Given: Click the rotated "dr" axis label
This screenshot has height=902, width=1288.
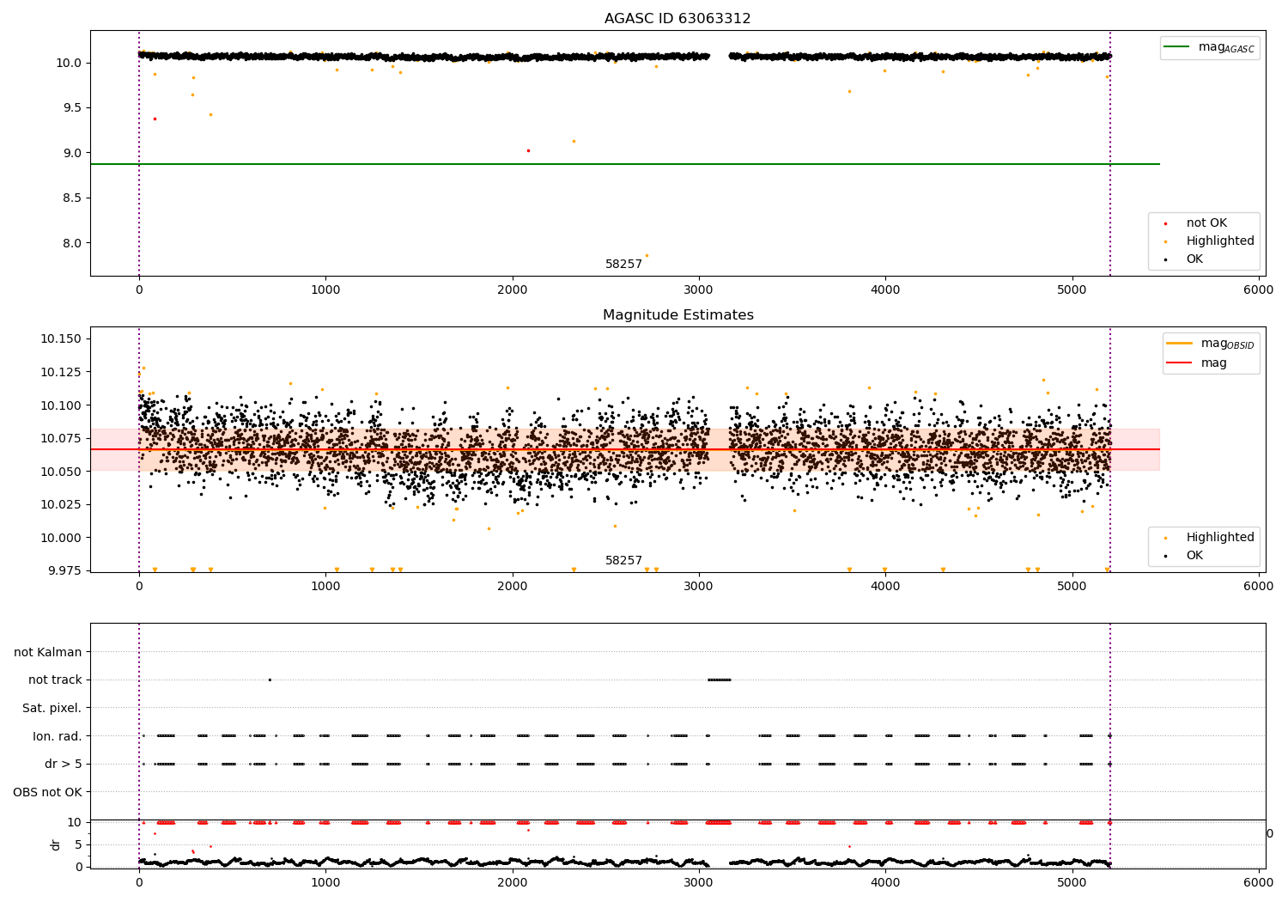Looking at the screenshot, I should (x=56, y=844).
